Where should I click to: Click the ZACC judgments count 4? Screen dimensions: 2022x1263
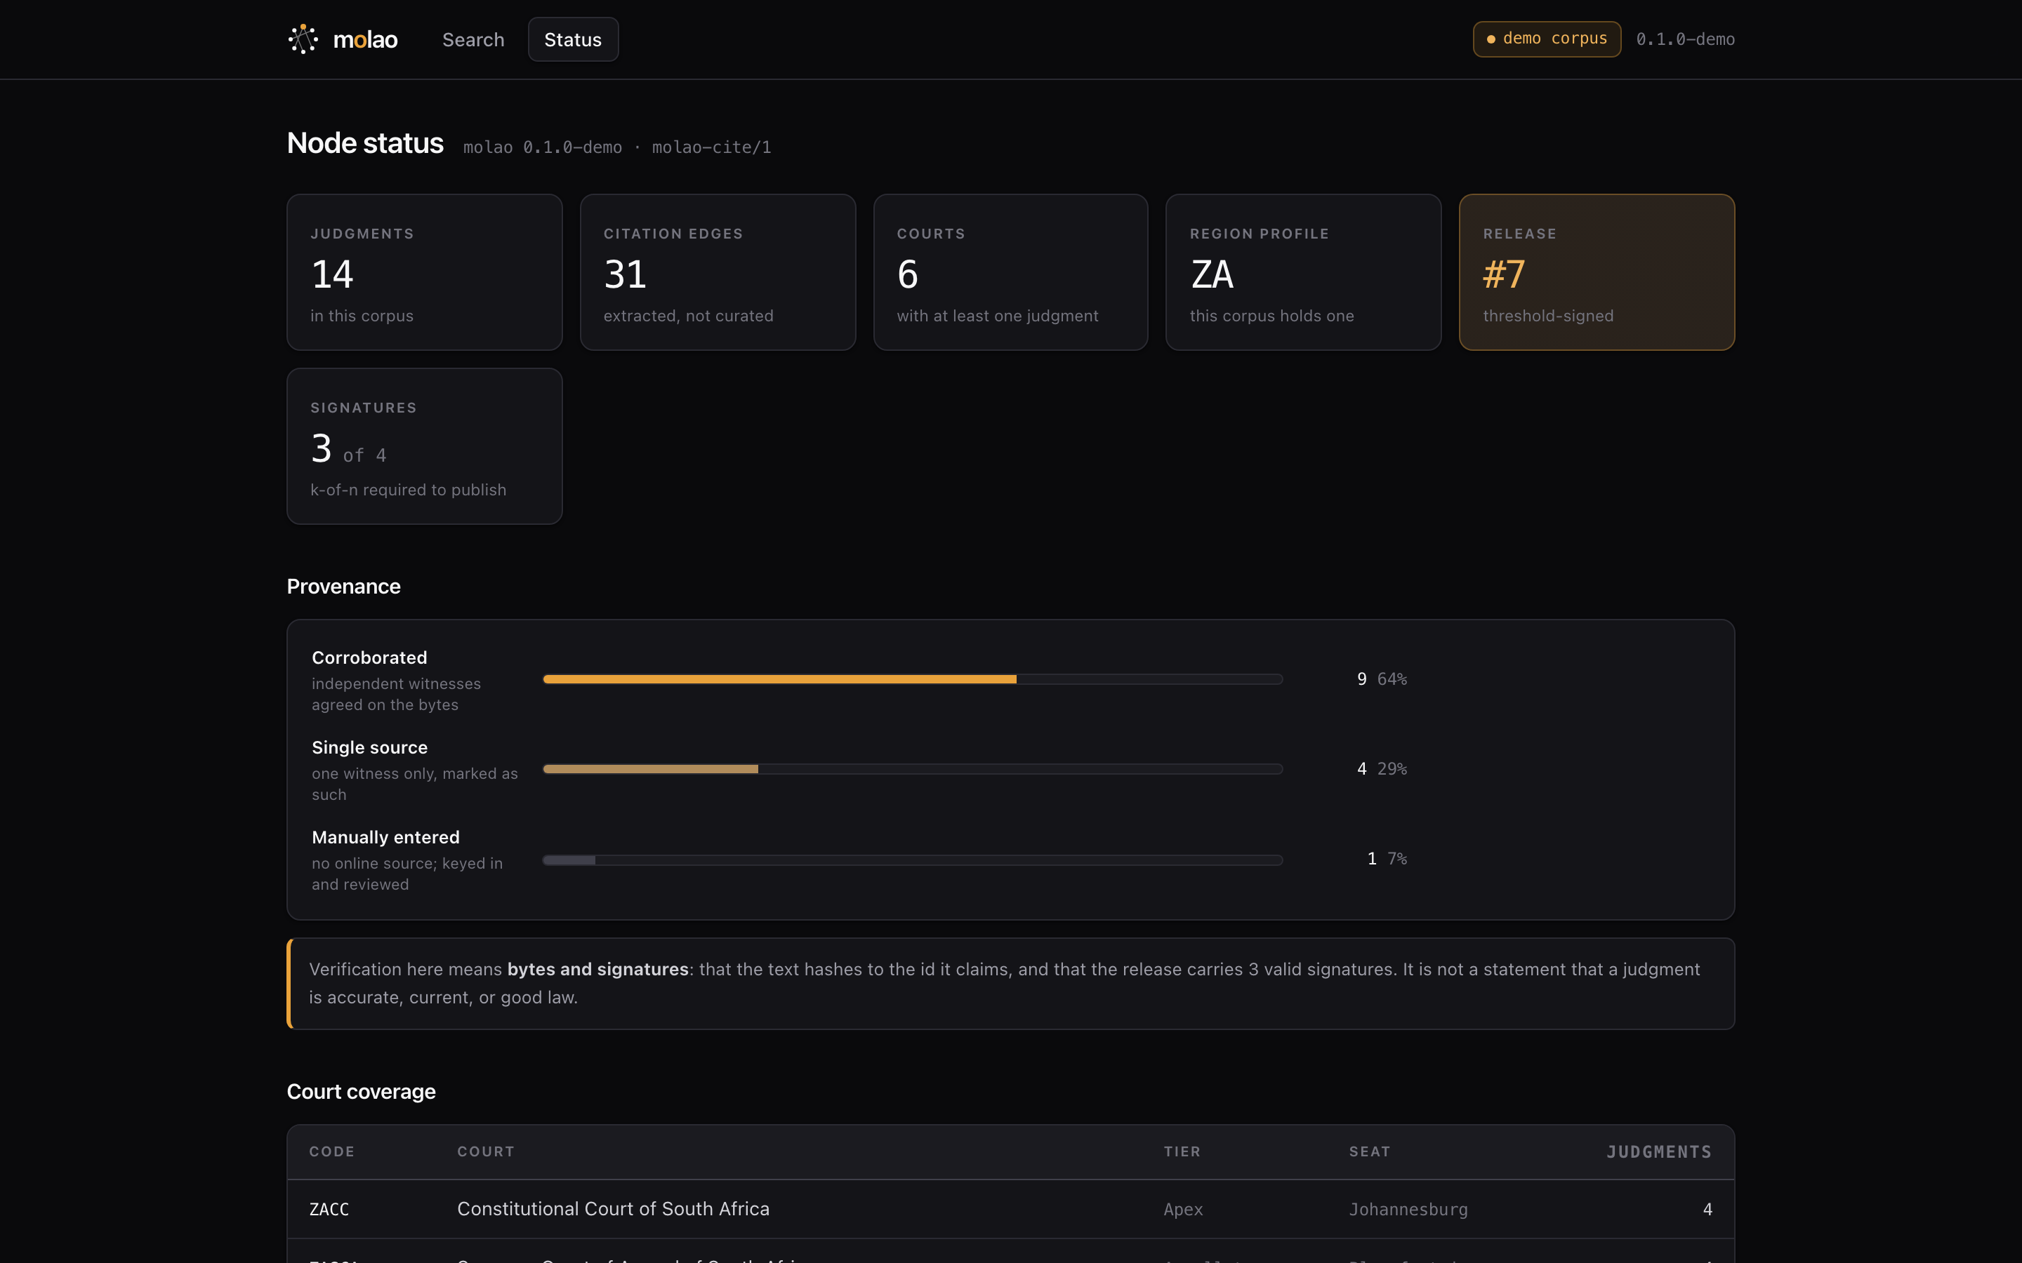(x=1707, y=1209)
